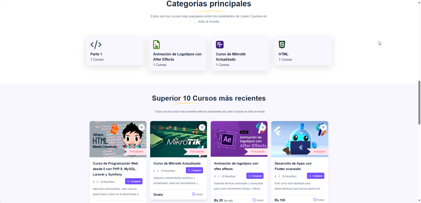This screenshot has height=203, width=421.
Task: Click Comparar button on Programación Web course
Action: point(134,181)
